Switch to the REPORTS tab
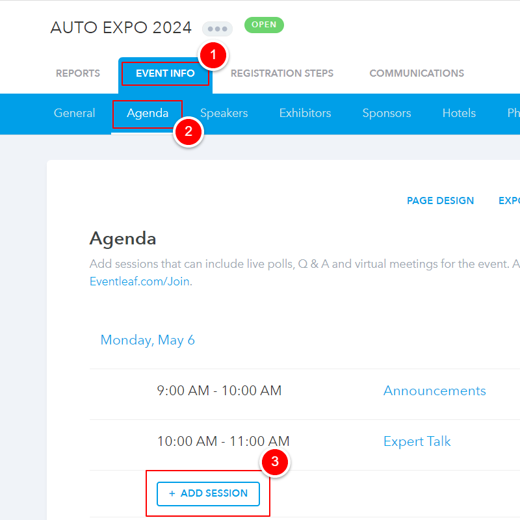This screenshot has height=520, width=520. click(78, 73)
